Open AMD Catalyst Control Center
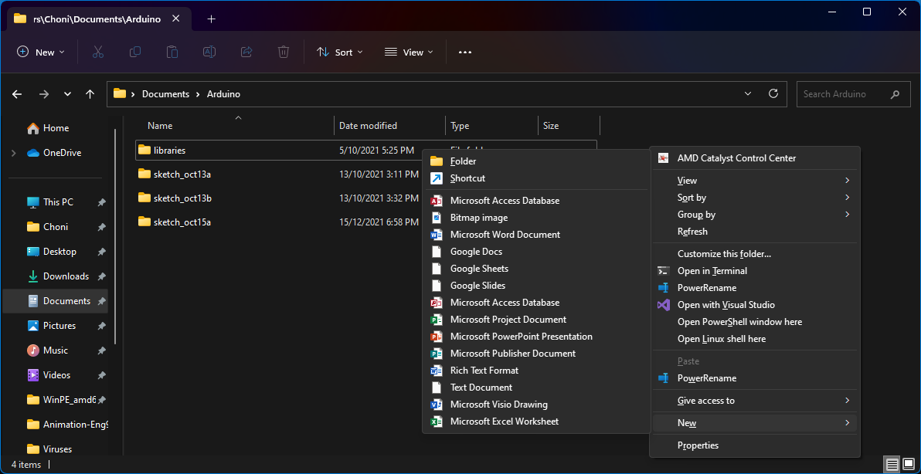The height and width of the screenshot is (474, 921). 736,157
